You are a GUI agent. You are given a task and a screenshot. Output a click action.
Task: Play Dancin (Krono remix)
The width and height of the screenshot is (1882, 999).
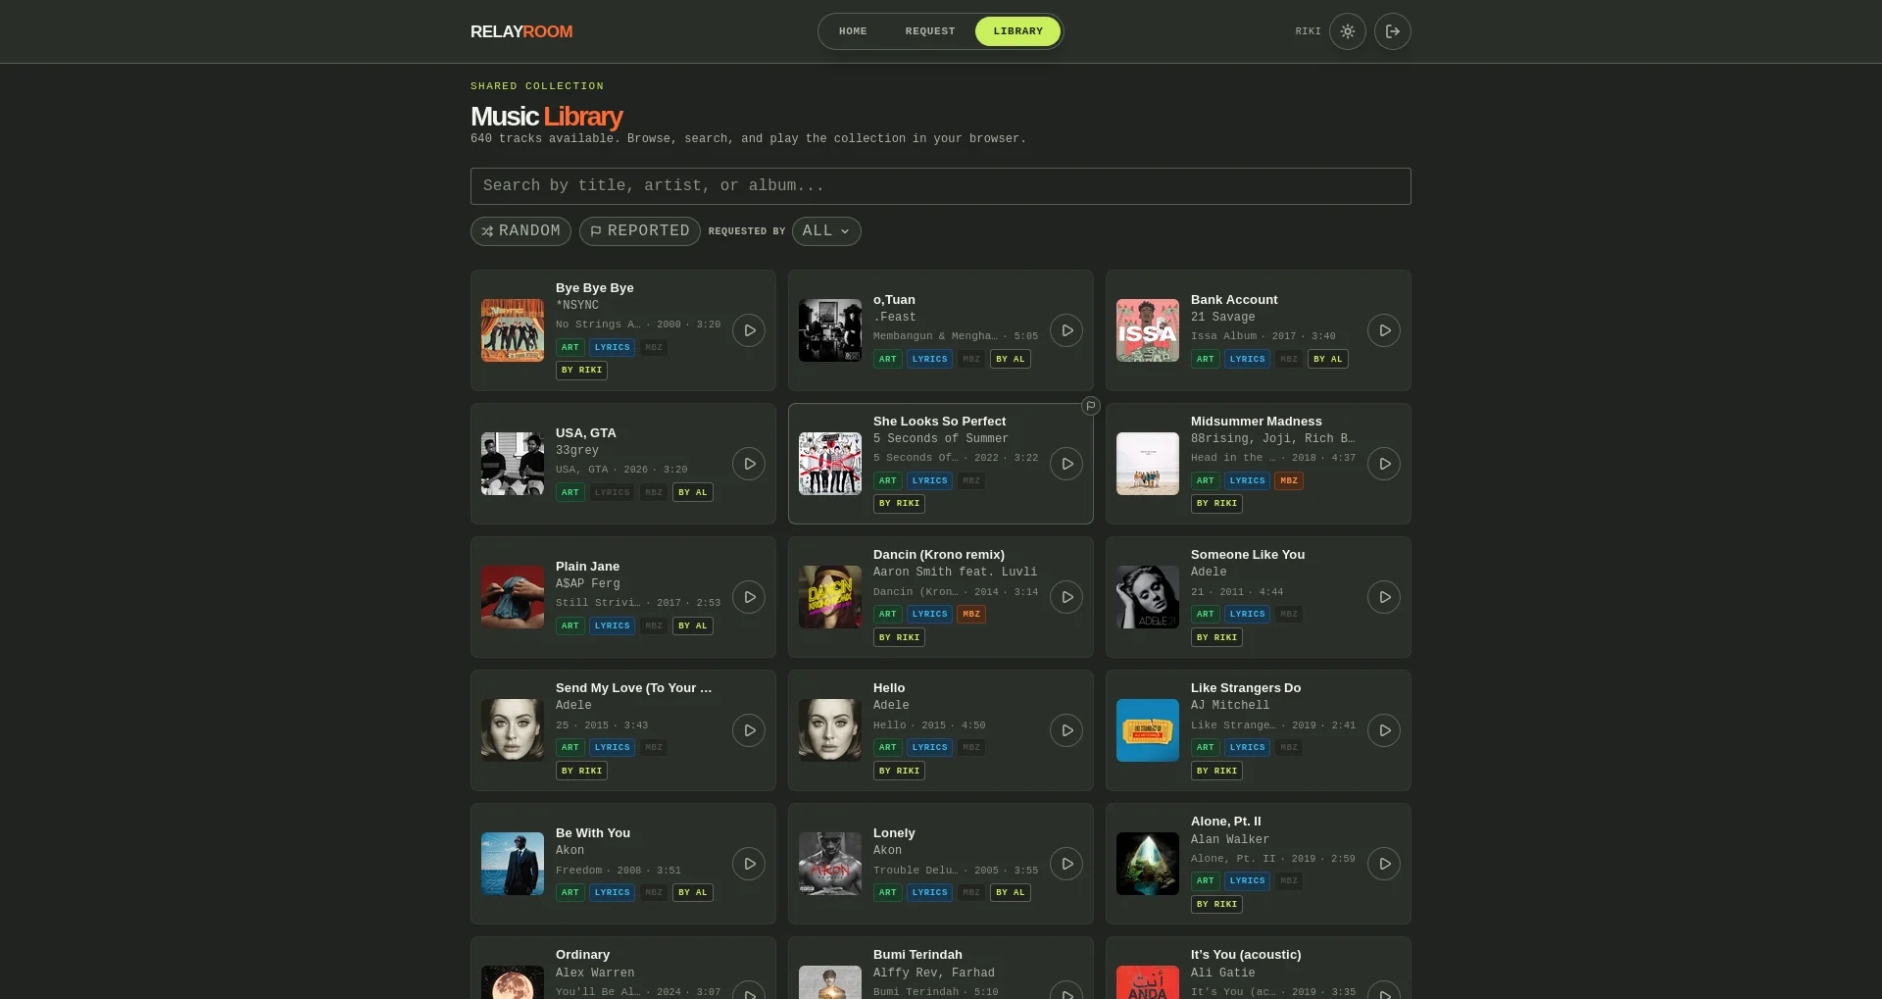tap(1066, 597)
